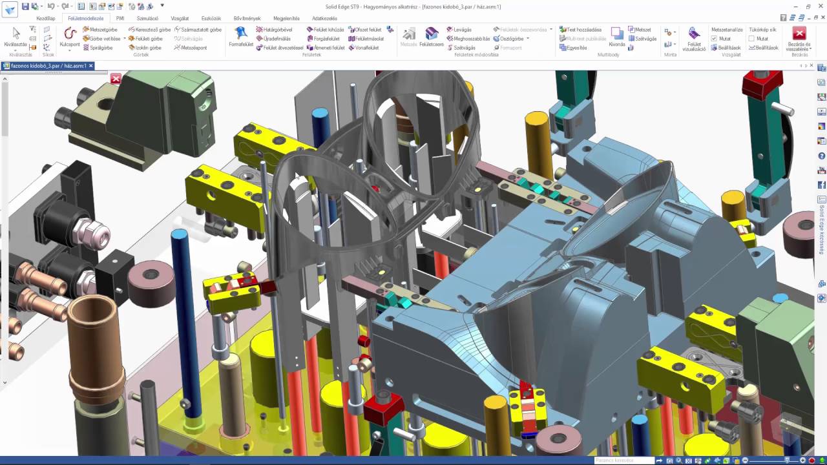Toggle Metszetanalízis Mutat checkbox
The width and height of the screenshot is (827, 465).
[715, 39]
